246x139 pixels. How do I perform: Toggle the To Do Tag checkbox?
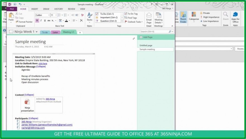point(126,14)
